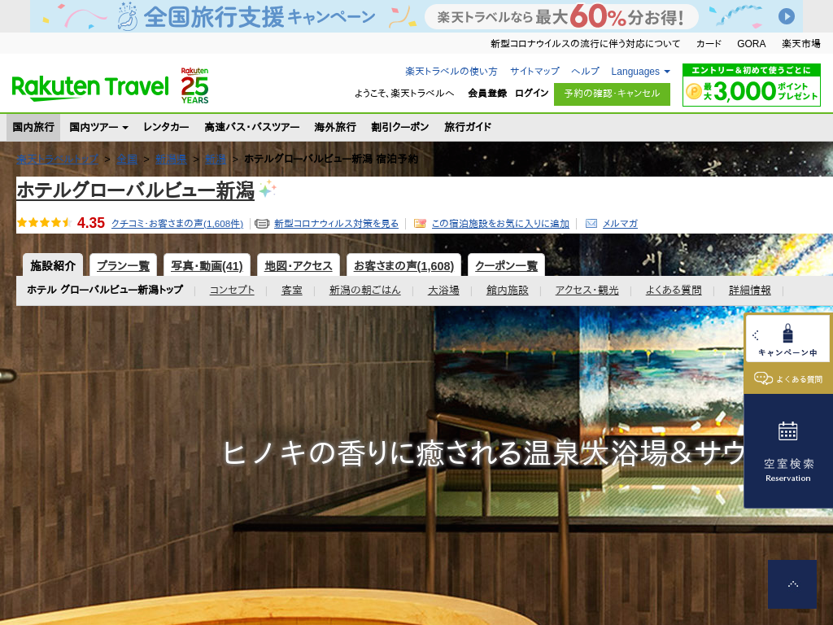833x625 pixels.
Task: Click the chat bubble よくある質問 icon
Action: coord(763,378)
